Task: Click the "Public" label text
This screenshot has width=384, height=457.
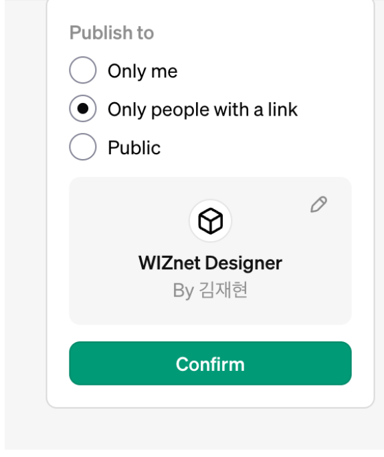Action: (134, 148)
